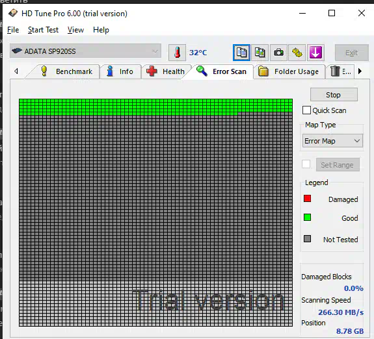This screenshot has width=374, height=339.
Task: Minimize the HD Tune Pro window
Action: pyautogui.click(x=302, y=13)
